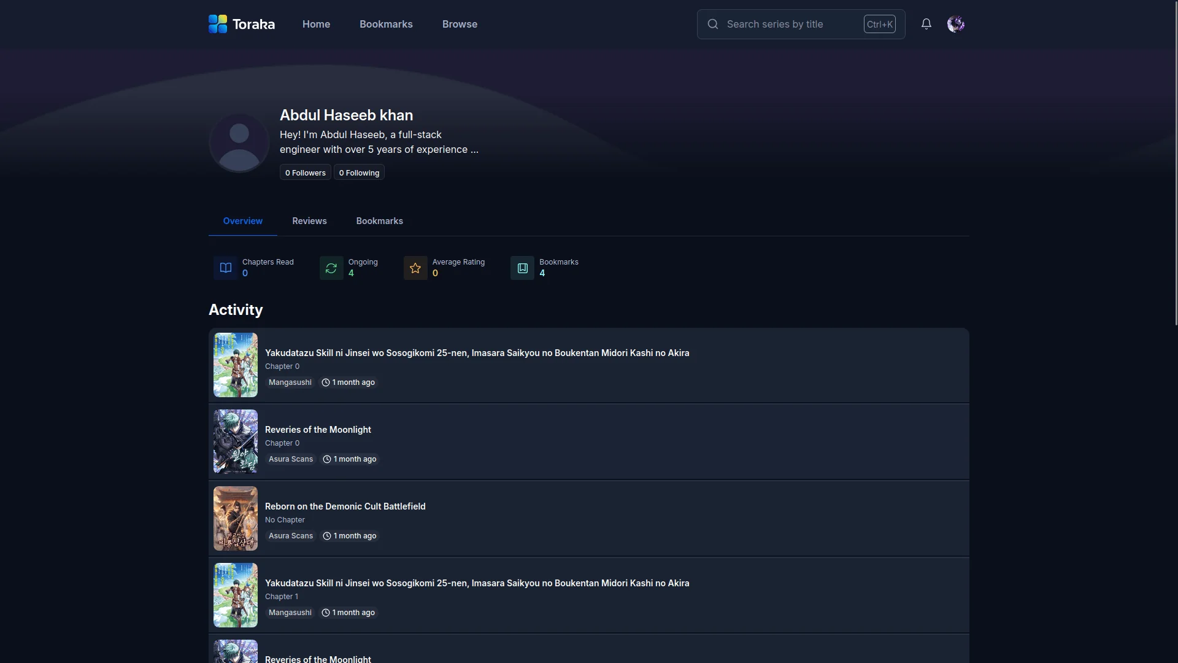Click the clock icon on Yakudatazu Chapter 0 row

(x=326, y=382)
